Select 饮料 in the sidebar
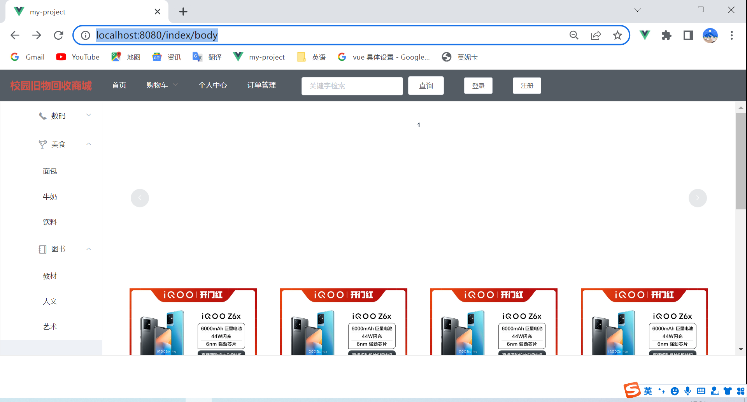The image size is (747, 402). (50, 222)
